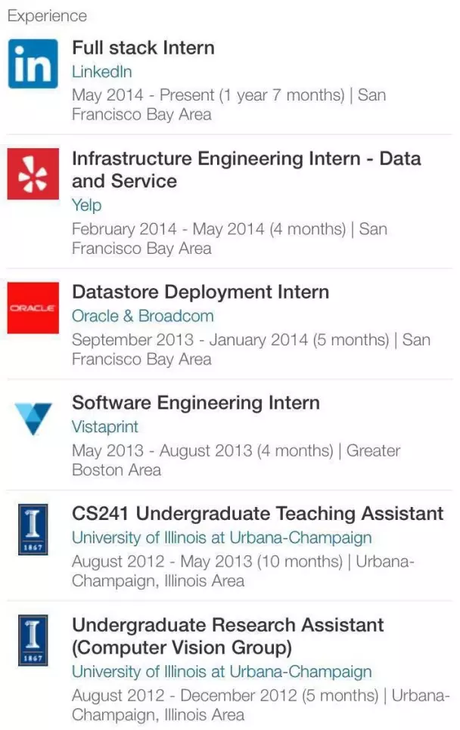Tap the Yelp company logo
Screen dimensions: 460x730
click(33, 174)
